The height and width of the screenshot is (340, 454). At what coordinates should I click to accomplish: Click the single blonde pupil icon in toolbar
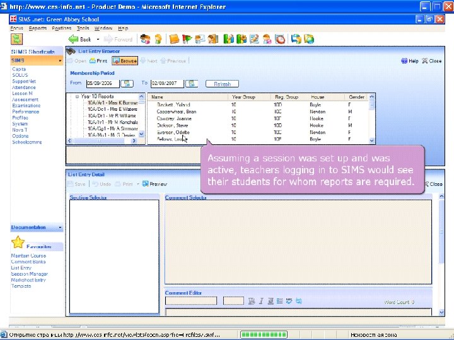click(x=158, y=39)
